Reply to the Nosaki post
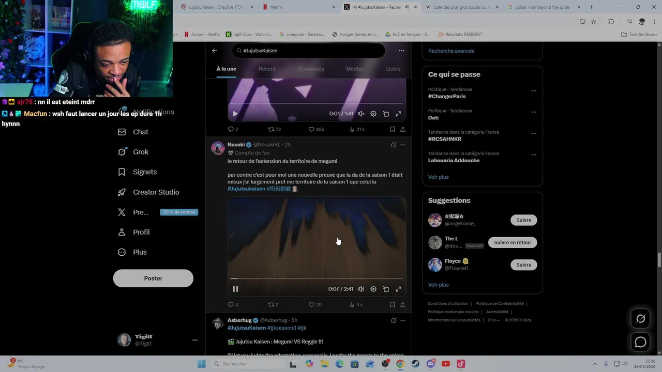The width and height of the screenshot is (662, 372). pyautogui.click(x=233, y=305)
